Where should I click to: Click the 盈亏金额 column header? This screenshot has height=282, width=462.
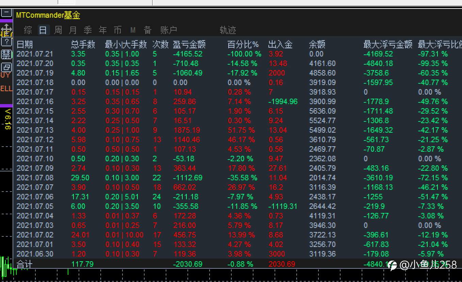coord(189,45)
